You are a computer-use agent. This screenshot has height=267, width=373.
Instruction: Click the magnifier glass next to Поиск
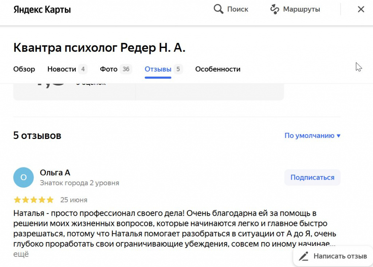(x=218, y=9)
